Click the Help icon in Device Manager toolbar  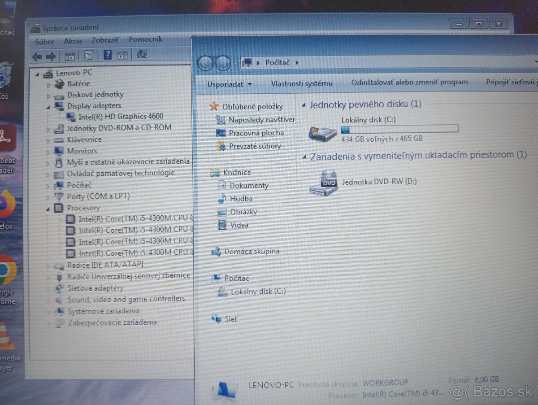(108, 55)
